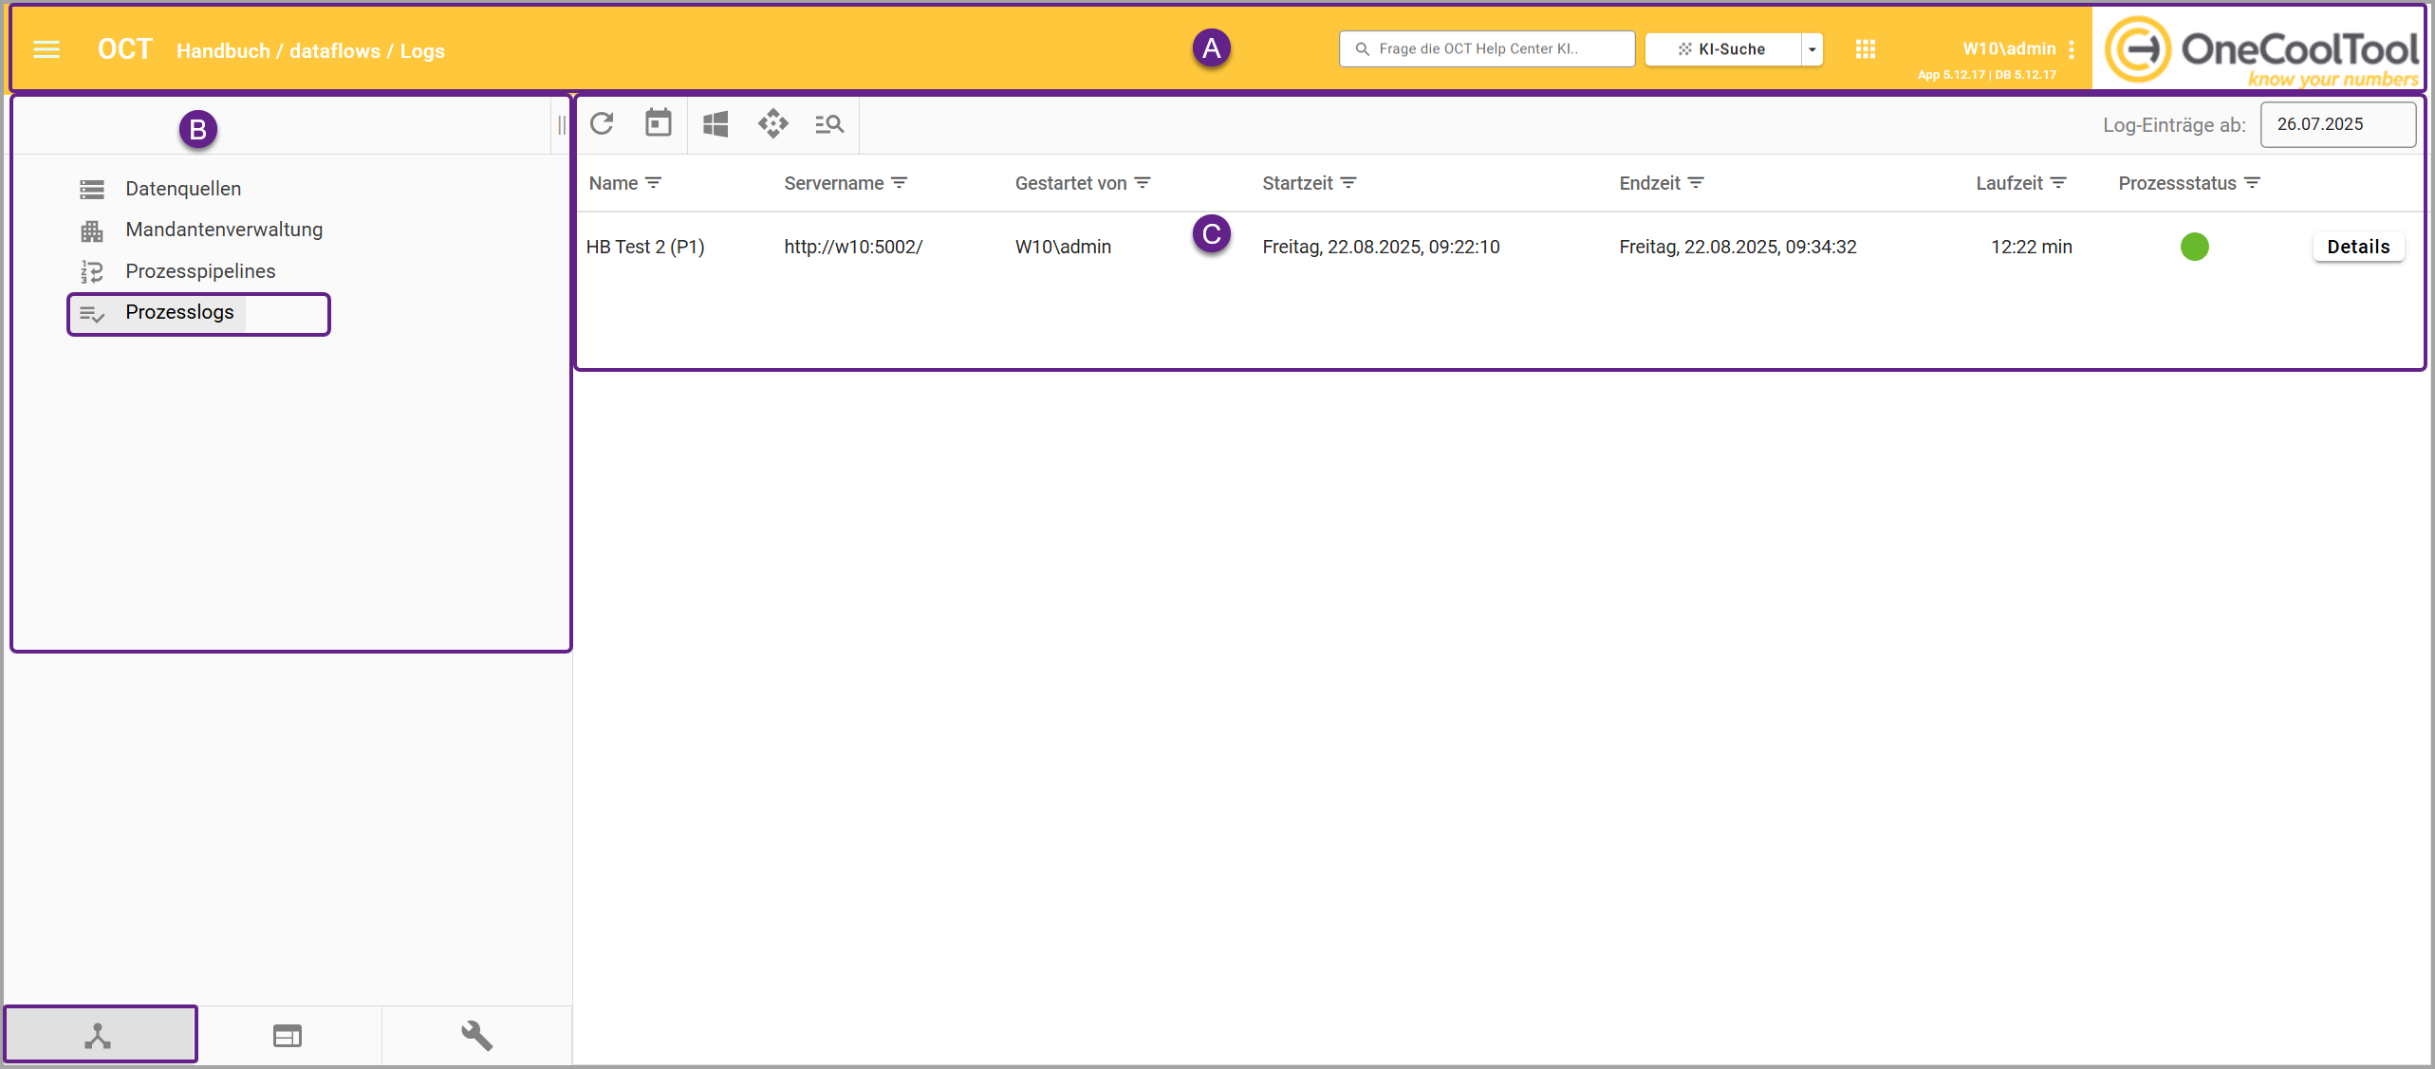Image resolution: width=2435 pixels, height=1069 pixels.
Task: Click the KI-Suche button
Action: coord(1722,49)
